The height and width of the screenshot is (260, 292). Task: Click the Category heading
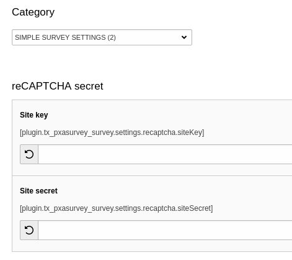tap(33, 12)
